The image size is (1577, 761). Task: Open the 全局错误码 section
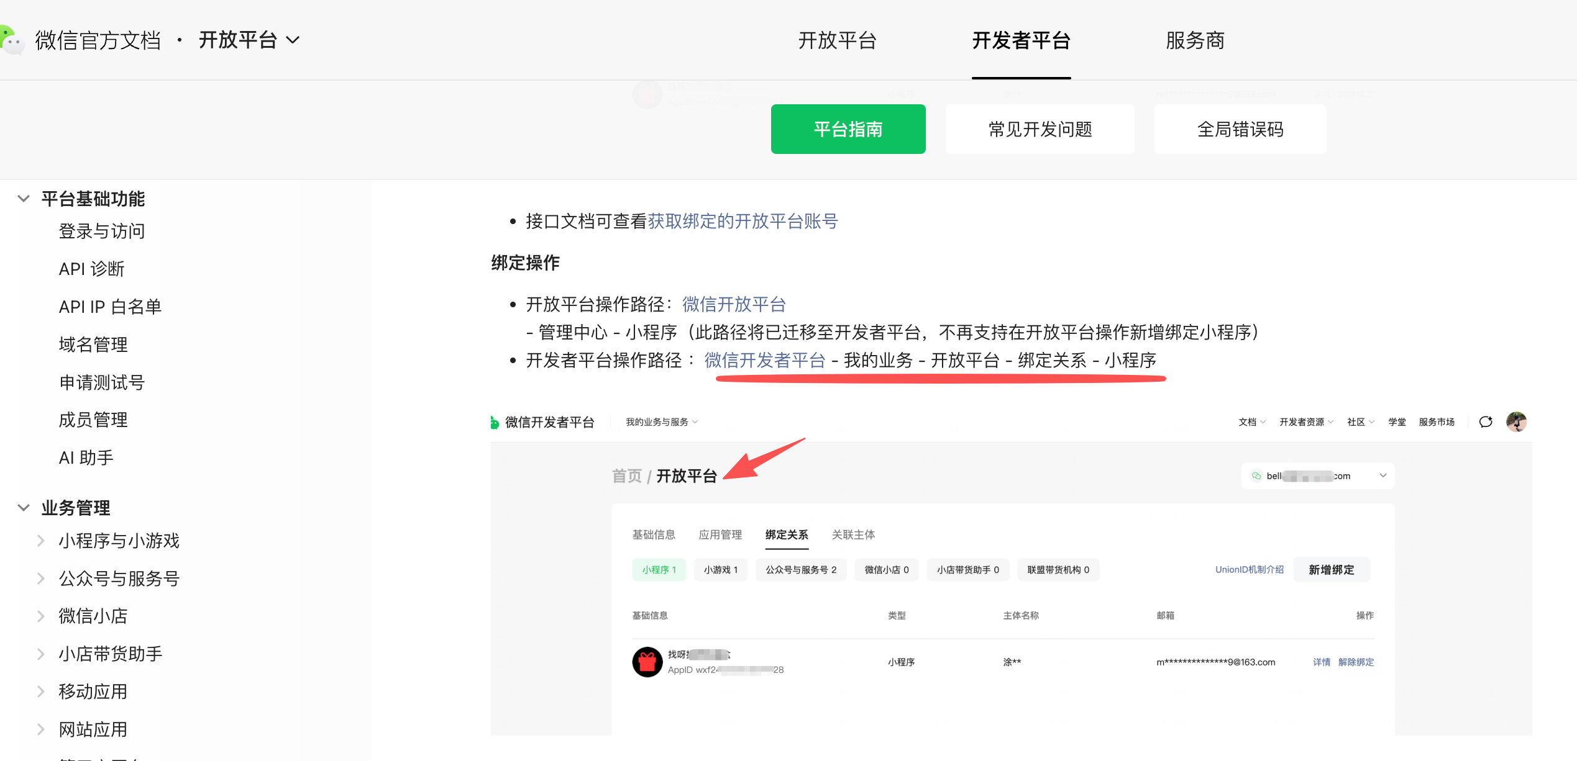coord(1240,129)
